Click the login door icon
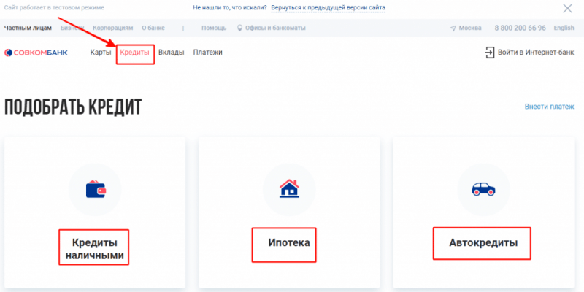The width and height of the screenshot is (584, 292). [489, 53]
